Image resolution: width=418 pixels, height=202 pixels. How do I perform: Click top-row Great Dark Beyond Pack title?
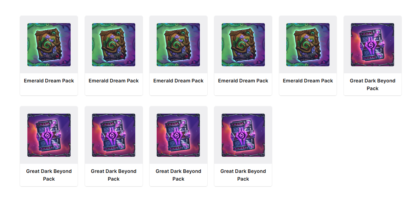tap(372, 85)
